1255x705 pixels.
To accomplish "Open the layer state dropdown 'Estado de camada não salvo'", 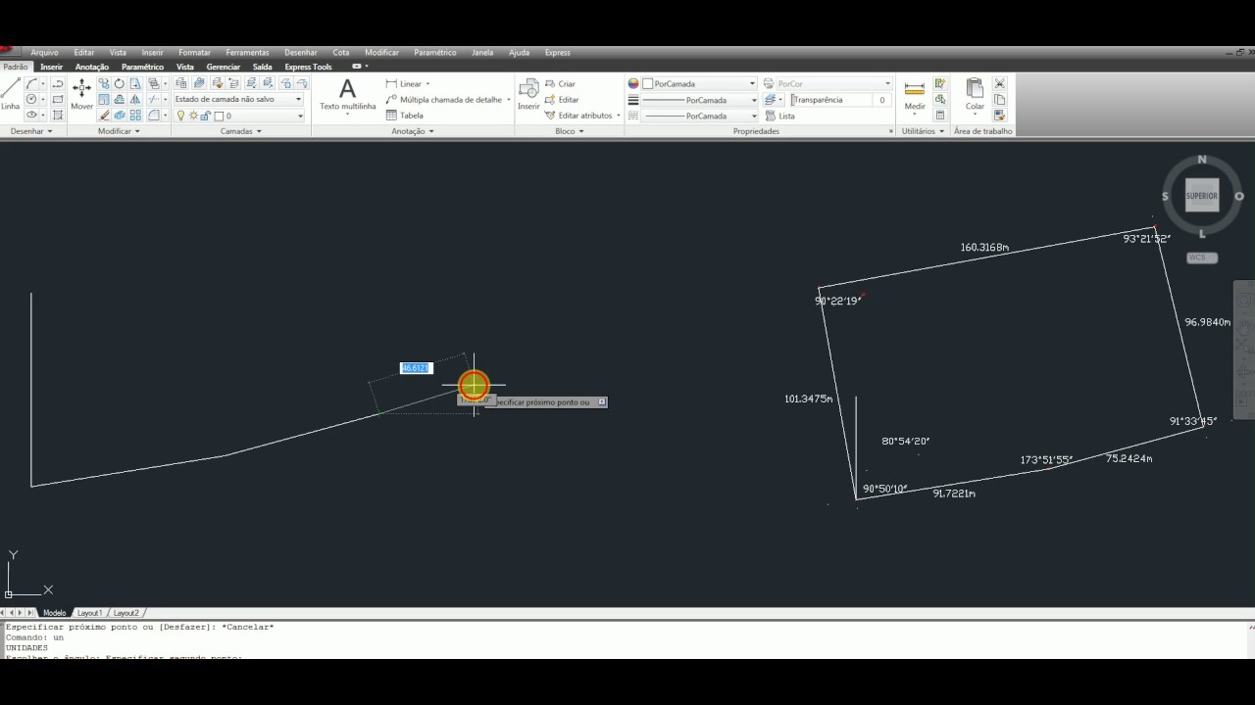I will (238, 99).
